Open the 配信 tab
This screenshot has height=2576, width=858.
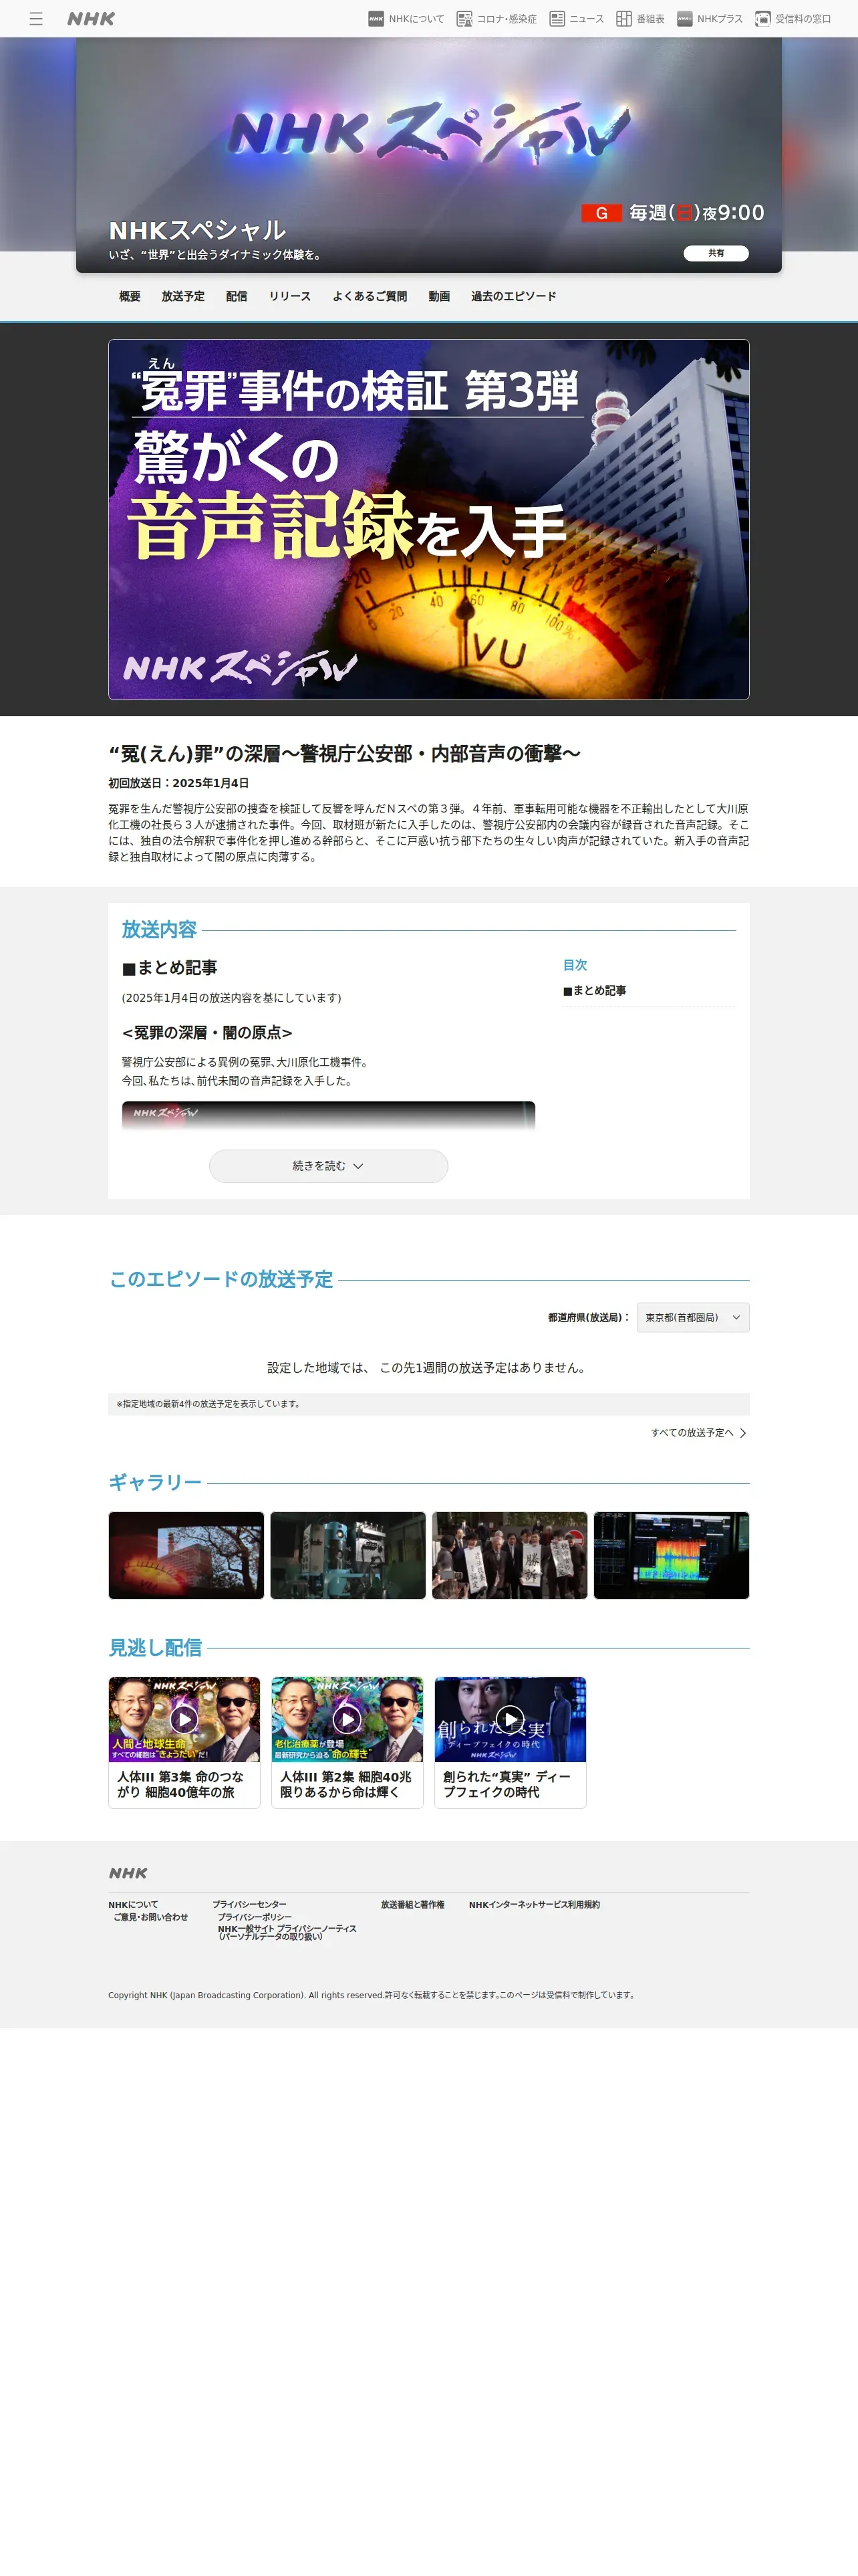point(237,297)
